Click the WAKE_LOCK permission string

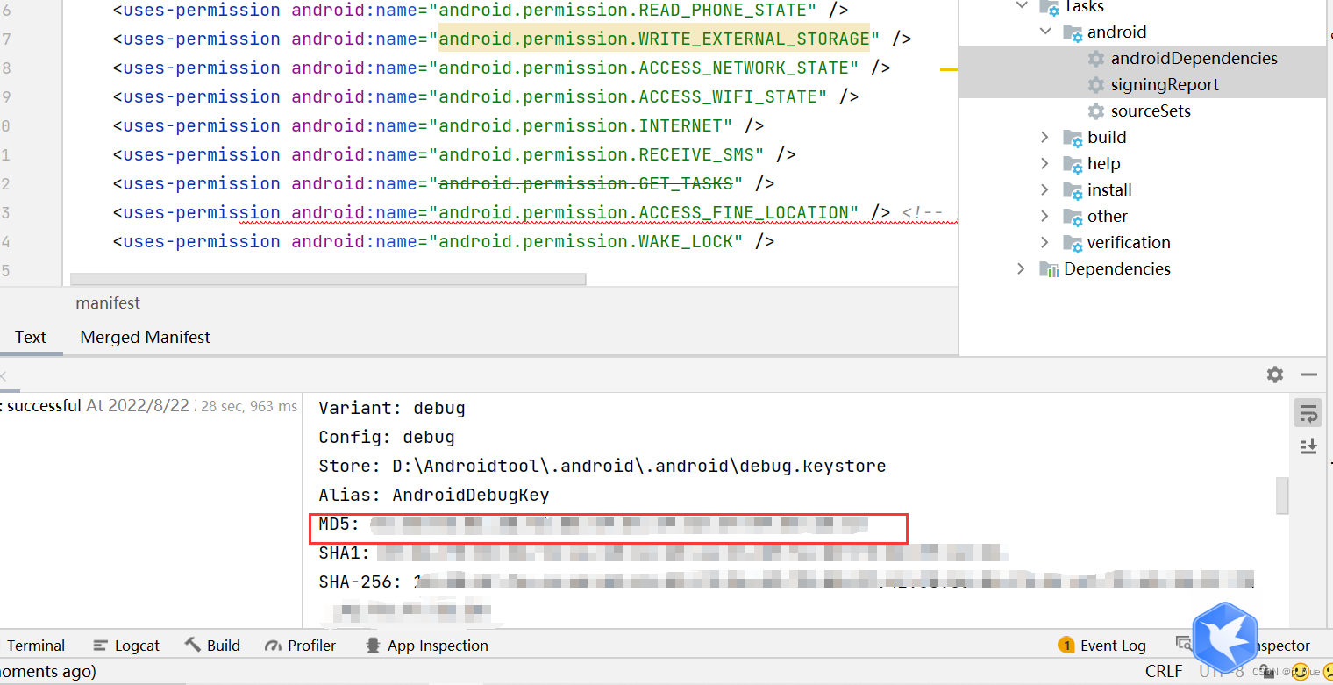[x=586, y=241]
